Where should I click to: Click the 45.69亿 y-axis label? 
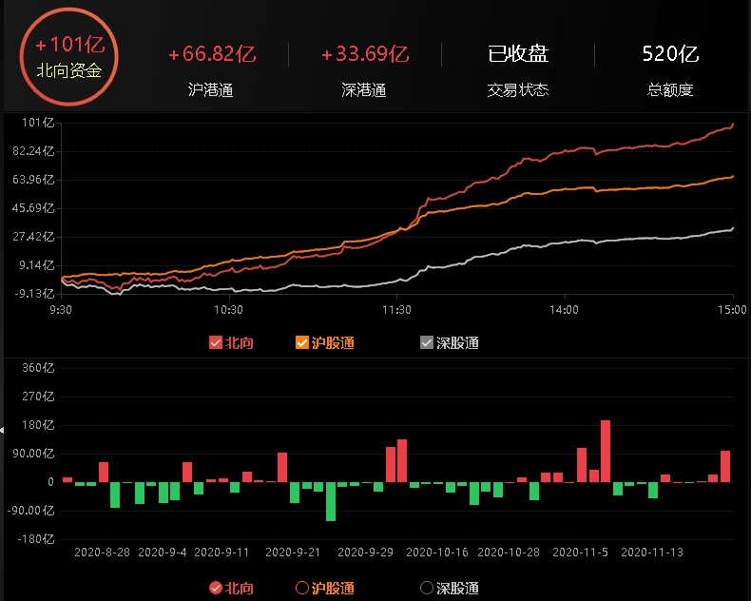pos(33,208)
